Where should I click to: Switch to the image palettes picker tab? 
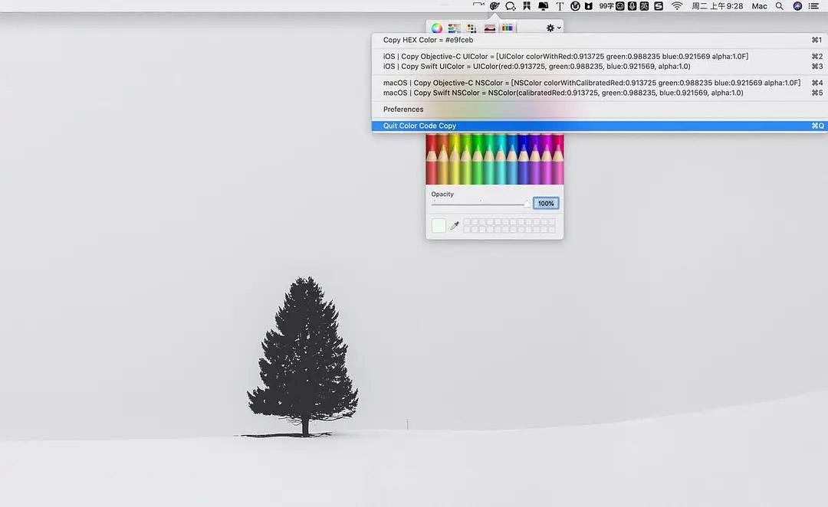[x=489, y=28]
